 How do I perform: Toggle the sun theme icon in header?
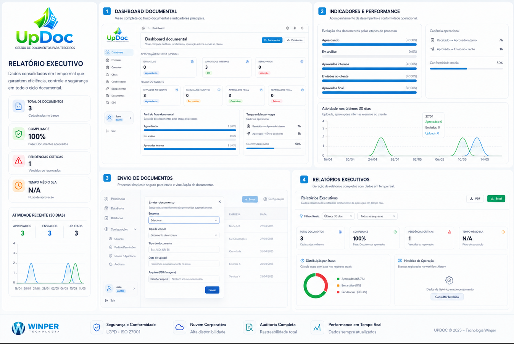[x=295, y=28]
